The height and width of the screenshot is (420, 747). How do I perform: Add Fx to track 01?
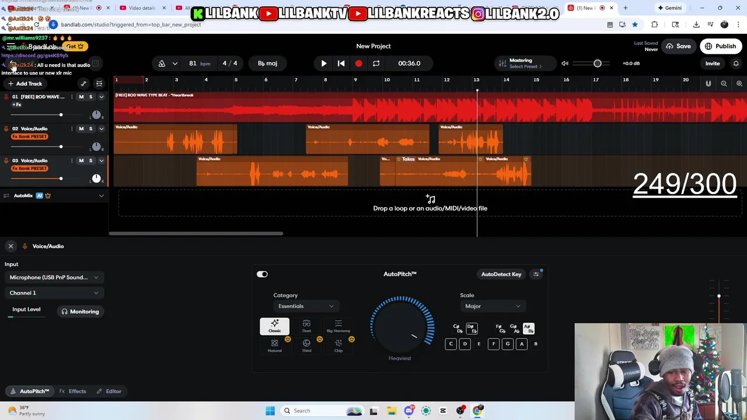[x=17, y=104]
